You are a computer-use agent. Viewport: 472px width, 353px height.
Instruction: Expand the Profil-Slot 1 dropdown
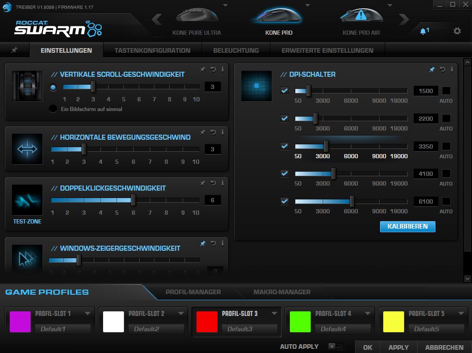coord(87,314)
